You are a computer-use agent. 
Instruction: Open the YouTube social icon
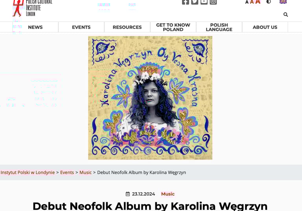click(204, 2)
